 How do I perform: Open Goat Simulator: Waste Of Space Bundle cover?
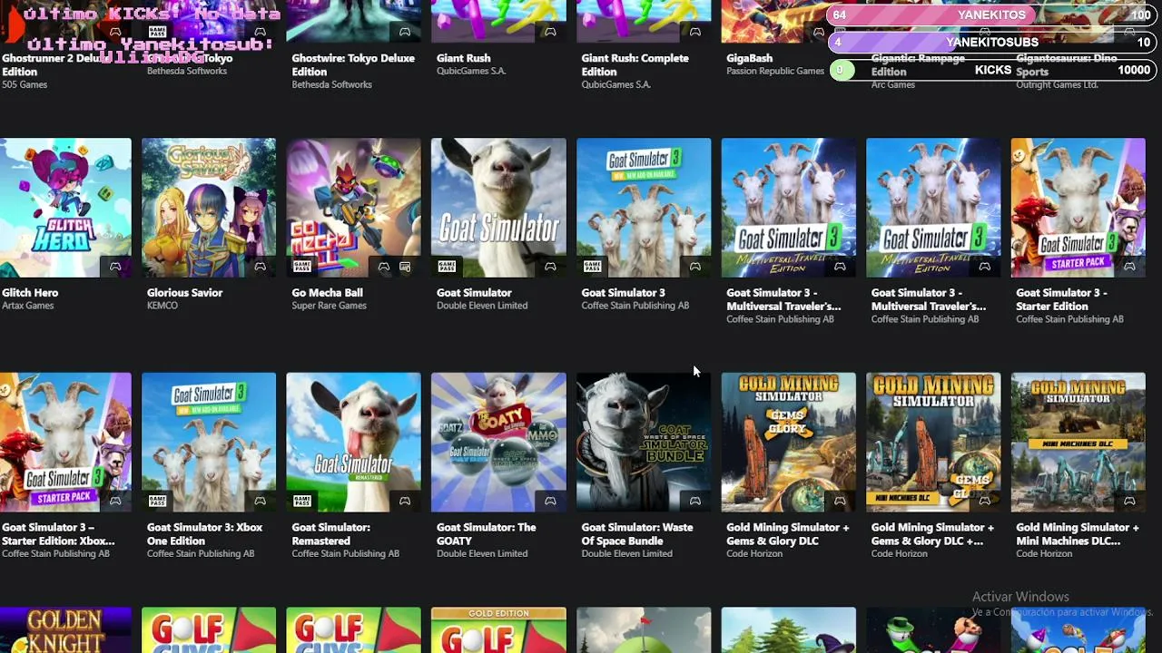click(x=644, y=442)
